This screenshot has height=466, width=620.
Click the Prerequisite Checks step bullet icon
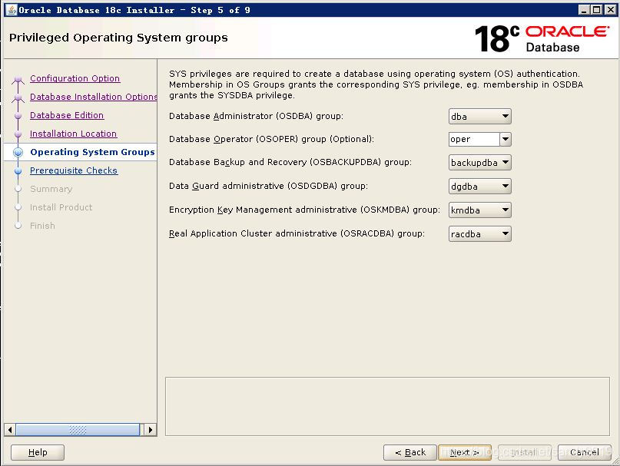(18, 170)
